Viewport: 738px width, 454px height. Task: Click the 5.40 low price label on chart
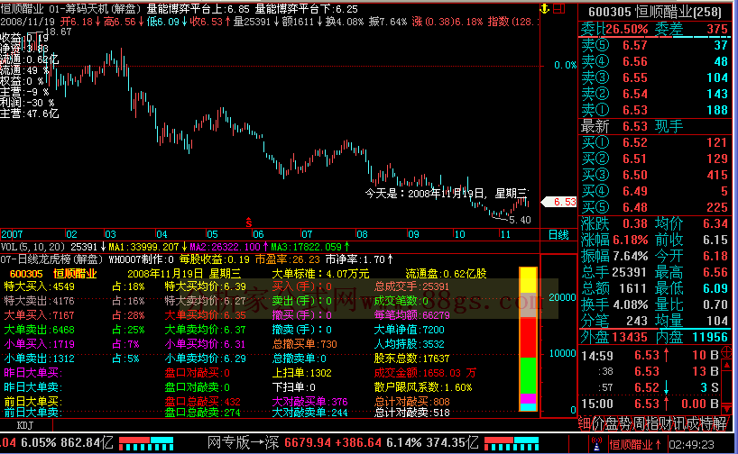[x=520, y=220]
